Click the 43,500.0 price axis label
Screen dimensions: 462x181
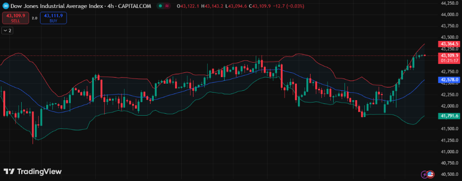[450, 37]
